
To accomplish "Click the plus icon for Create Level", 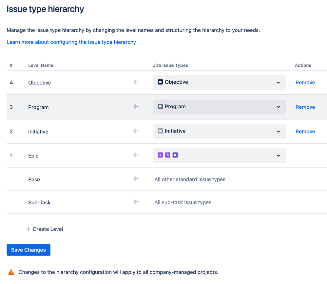I will pyautogui.click(x=28, y=229).
